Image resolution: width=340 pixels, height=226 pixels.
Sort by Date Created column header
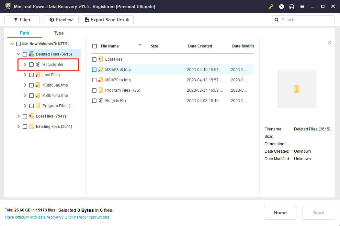(200, 46)
